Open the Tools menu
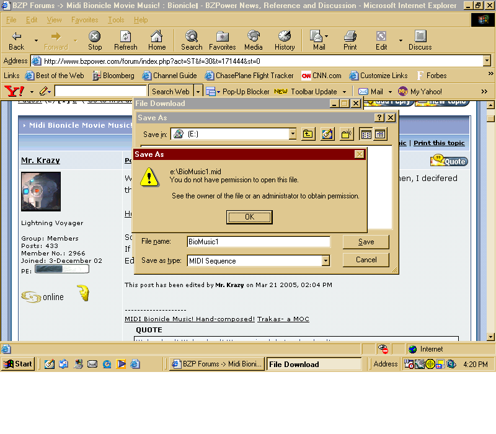 (x=115, y=19)
